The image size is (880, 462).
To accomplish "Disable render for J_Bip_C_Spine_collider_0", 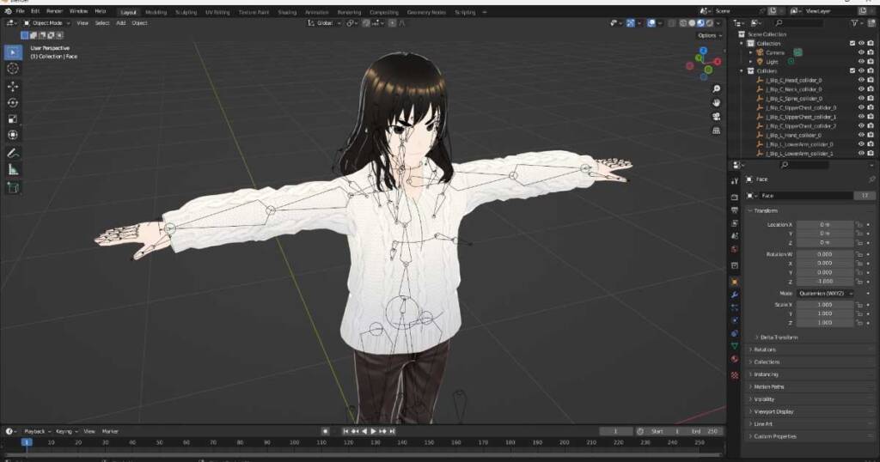I will [x=871, y=99].
